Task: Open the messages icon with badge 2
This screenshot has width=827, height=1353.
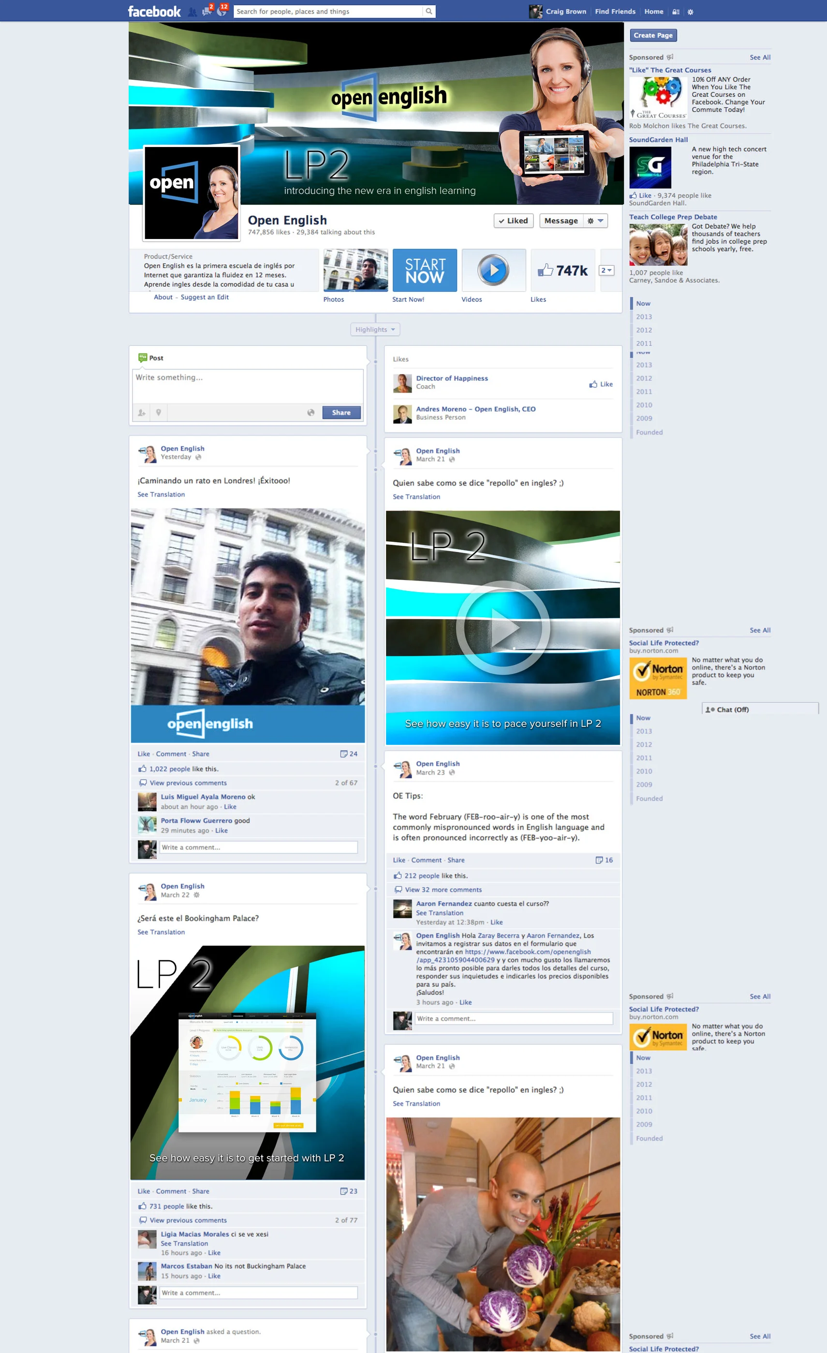Action: coord(207,11)
